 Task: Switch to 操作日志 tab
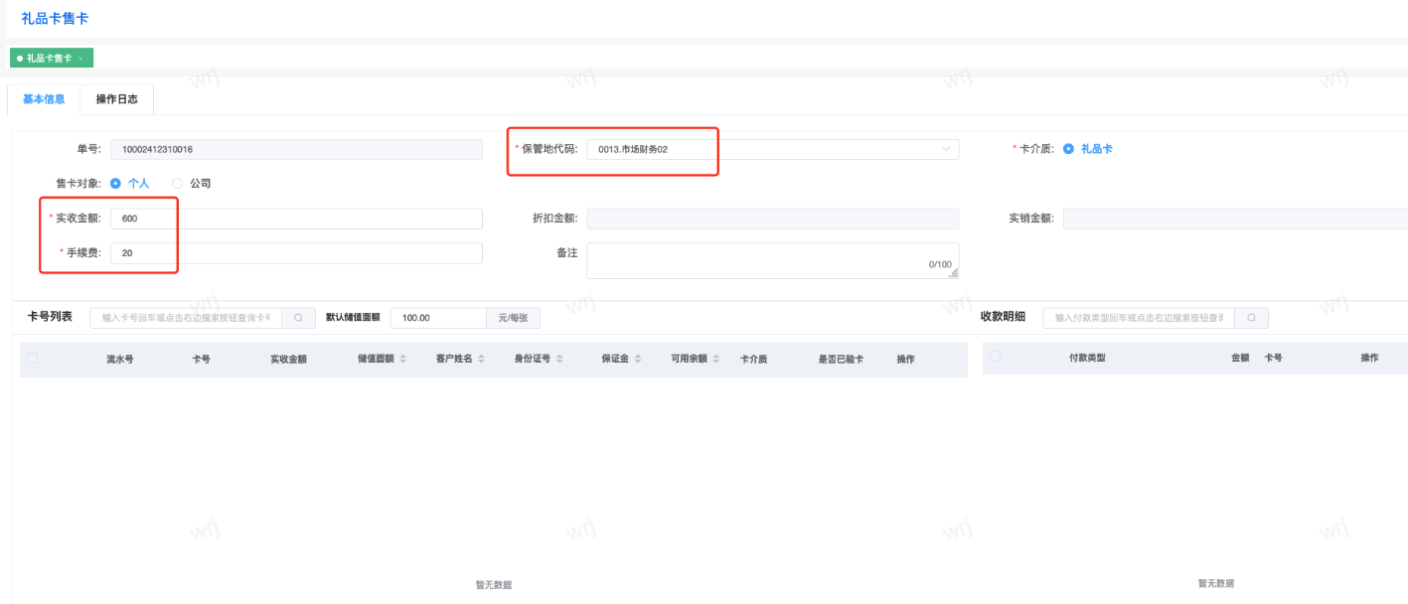click(117, 99)
